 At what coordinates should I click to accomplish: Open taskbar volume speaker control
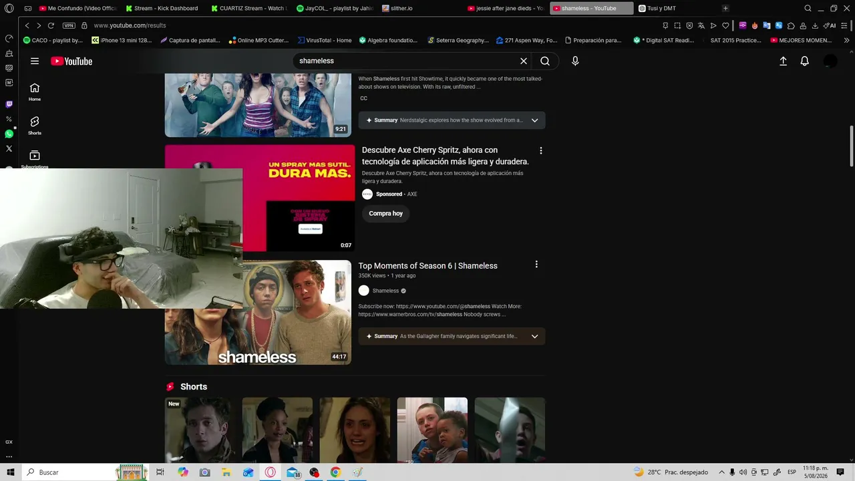(x=744, y=472)
